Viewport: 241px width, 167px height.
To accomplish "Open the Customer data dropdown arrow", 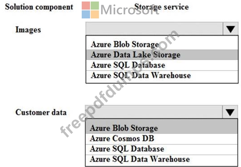I will [230, 112].
